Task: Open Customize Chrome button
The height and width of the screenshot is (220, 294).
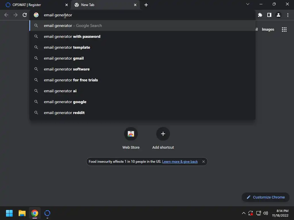Action: click(x=266, y=197)
